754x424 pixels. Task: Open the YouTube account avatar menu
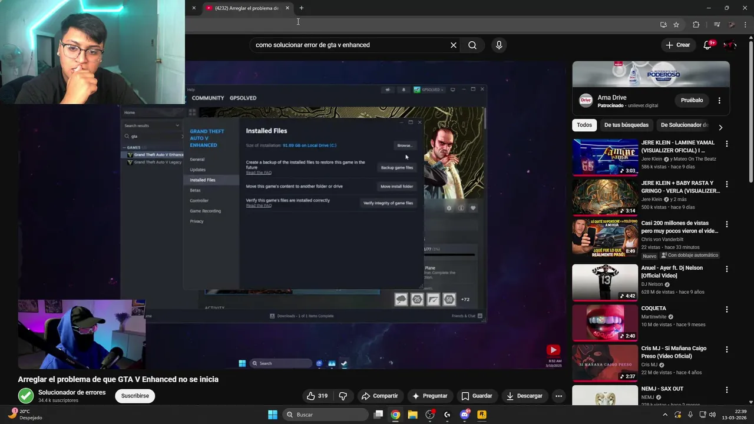click(730, 45)
